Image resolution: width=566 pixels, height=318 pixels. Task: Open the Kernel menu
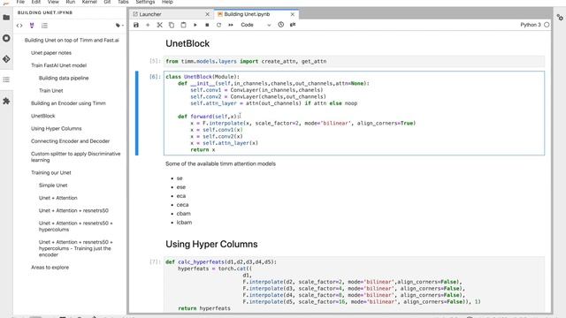coord(89,2)
